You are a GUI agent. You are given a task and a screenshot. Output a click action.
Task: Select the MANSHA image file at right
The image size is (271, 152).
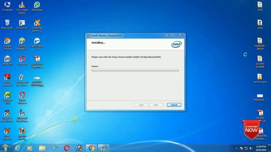click(x=260, y=98)
